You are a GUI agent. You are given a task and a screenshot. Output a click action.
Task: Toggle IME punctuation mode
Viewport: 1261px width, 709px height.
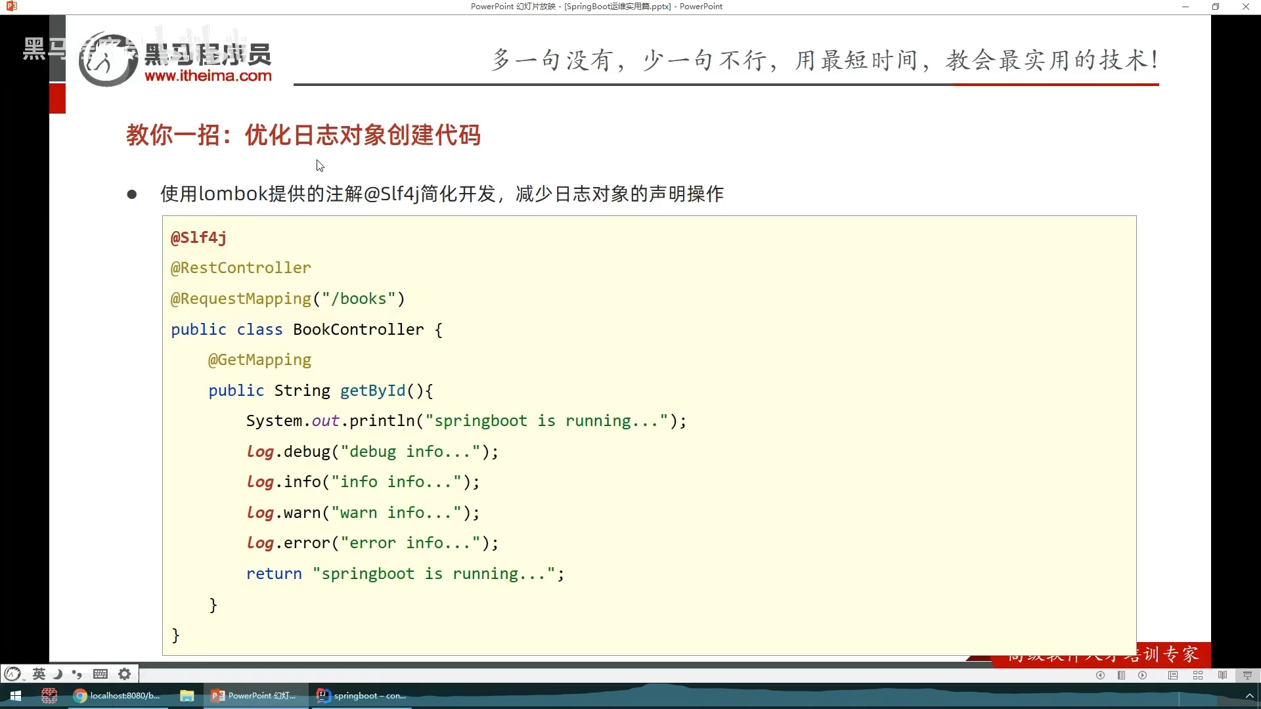tap(77, 674)
